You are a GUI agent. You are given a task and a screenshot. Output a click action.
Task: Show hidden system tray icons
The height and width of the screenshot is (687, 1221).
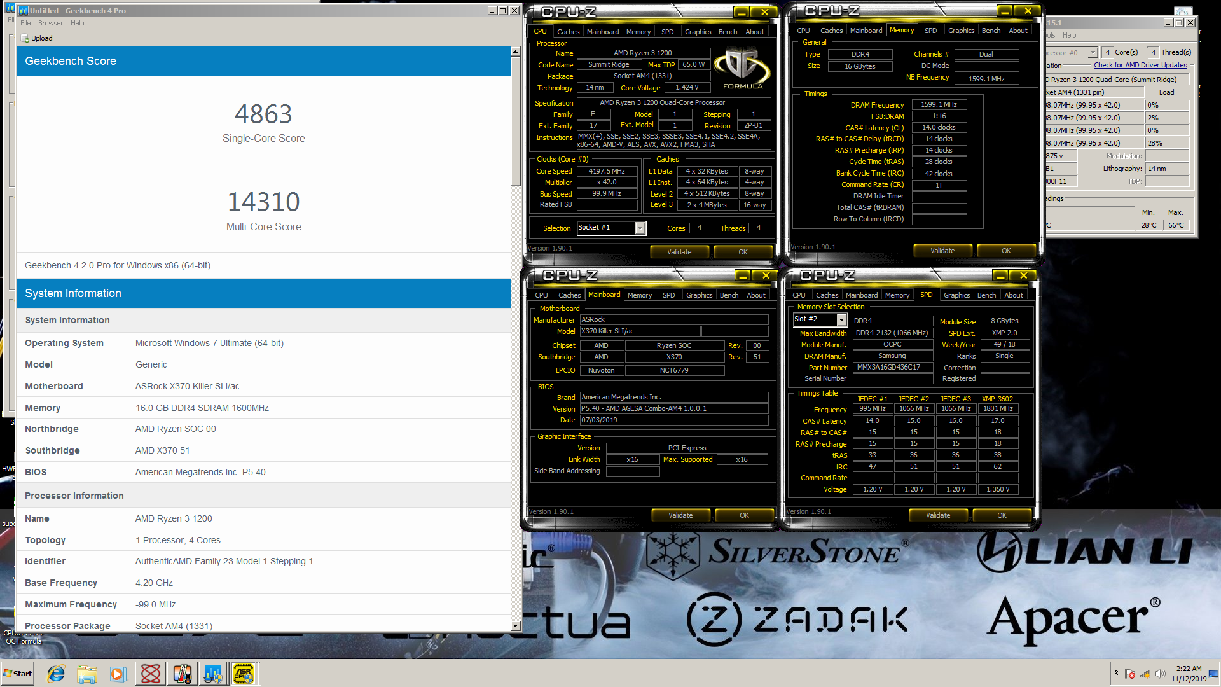[x=1116, y=673]
